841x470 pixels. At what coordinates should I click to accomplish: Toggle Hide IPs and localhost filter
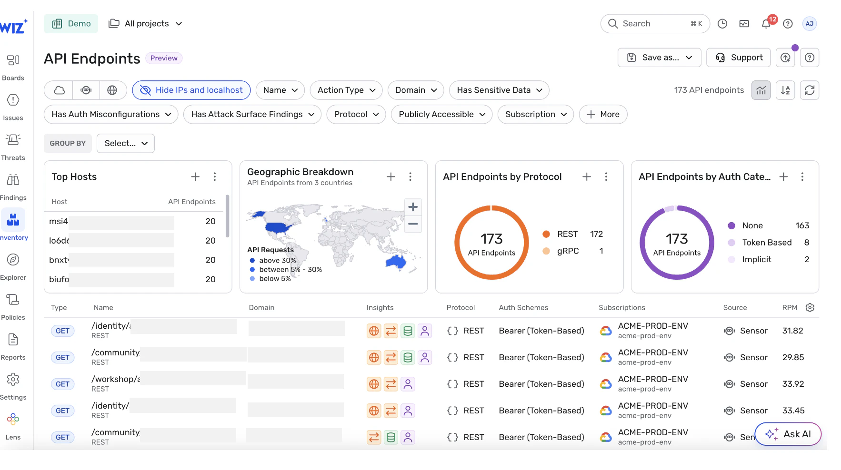pos(191,90)
